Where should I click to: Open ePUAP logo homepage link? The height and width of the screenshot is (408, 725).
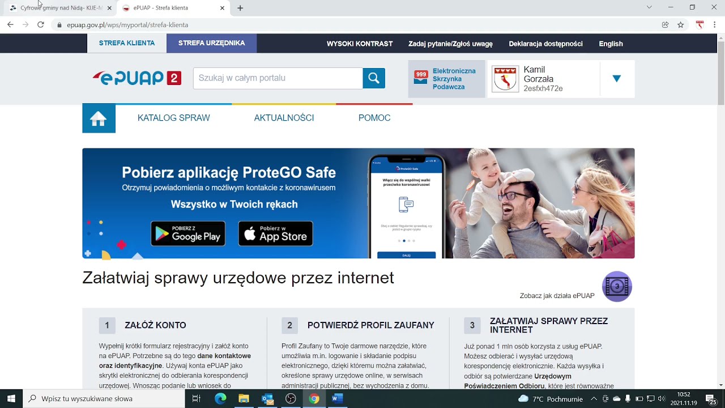(x=137, y=78)
